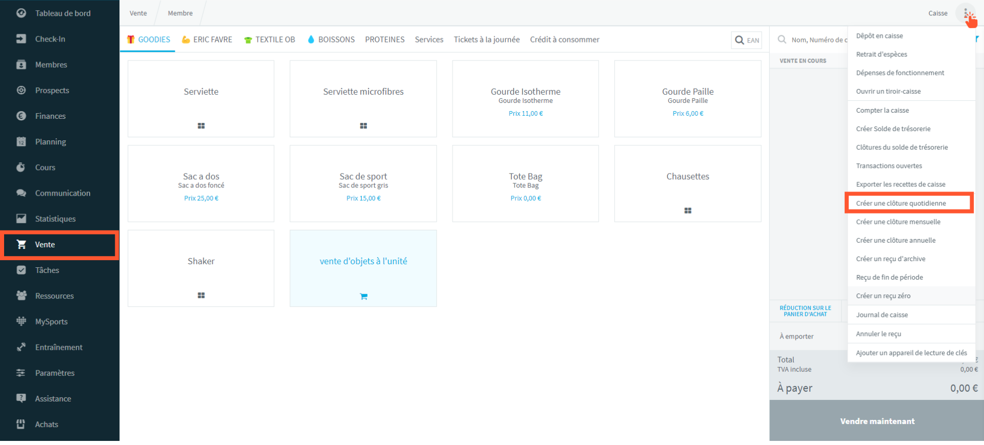Click the Finances euro icon
Image resolution: width=984 pixels, height=445 pixels.
21,116
